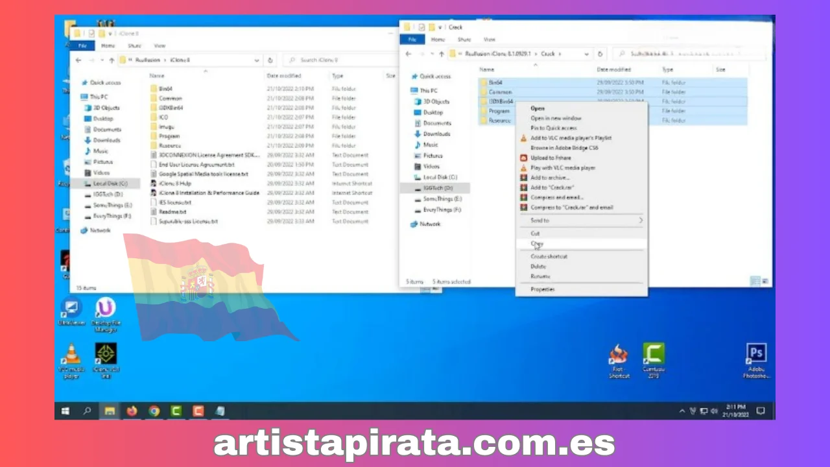
Task: Show hidden system tray icons
Action: click(682, 411)
